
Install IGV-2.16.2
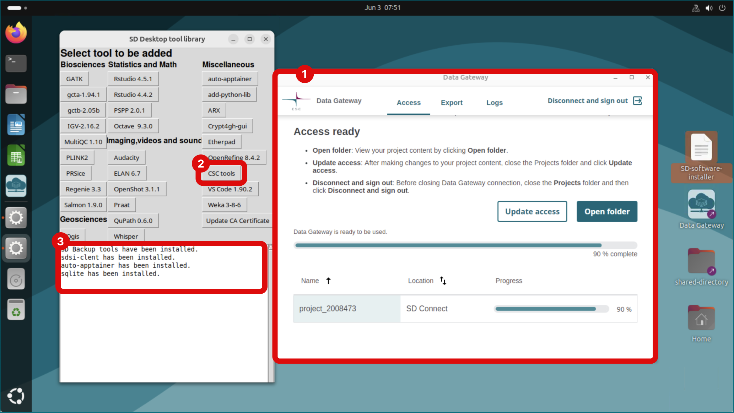[83, 126]
